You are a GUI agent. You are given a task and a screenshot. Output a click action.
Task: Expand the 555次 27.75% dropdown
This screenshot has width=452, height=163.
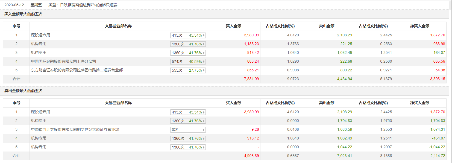coord(188,70)
